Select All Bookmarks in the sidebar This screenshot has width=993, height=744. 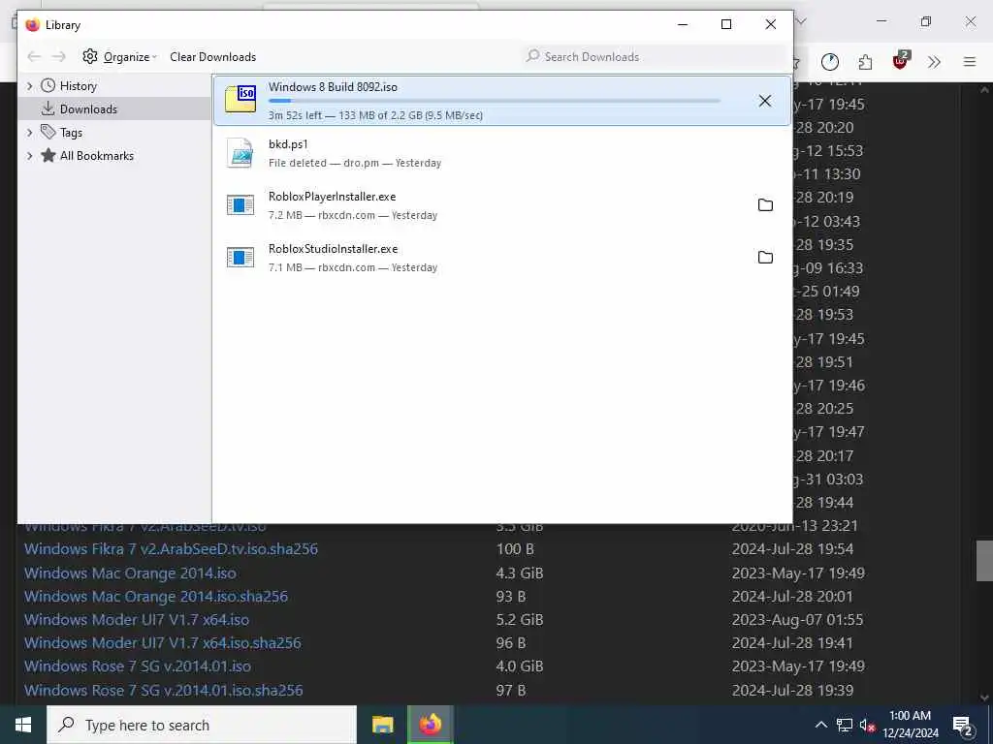point(96,156)
